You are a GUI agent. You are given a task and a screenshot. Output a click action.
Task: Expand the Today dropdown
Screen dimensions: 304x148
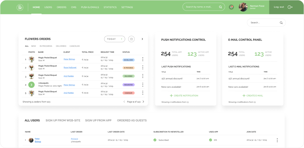click(114, 39)
